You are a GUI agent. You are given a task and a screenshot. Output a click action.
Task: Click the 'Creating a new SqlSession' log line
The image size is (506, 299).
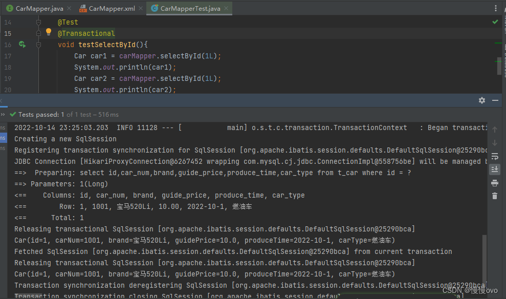(x=65, y=139)
